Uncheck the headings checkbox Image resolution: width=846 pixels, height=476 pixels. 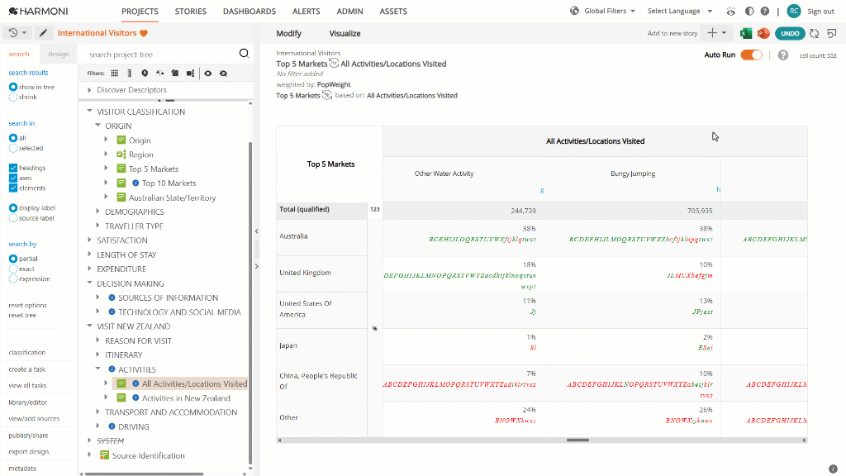tap(13, 168)
